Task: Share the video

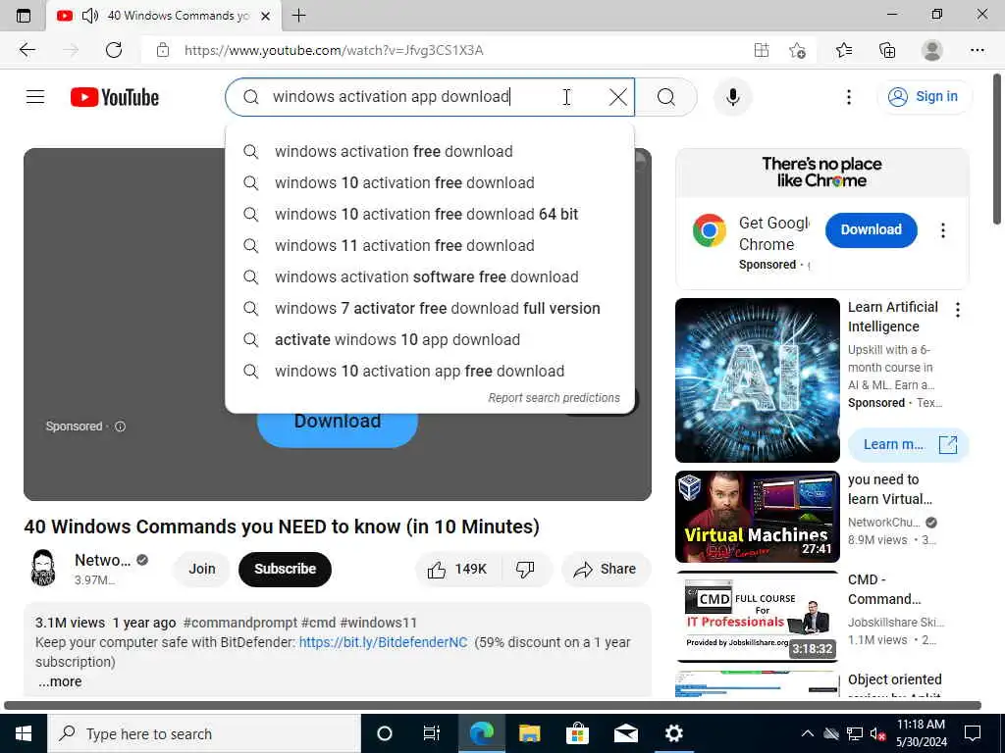Action: (x=606, y=569)
